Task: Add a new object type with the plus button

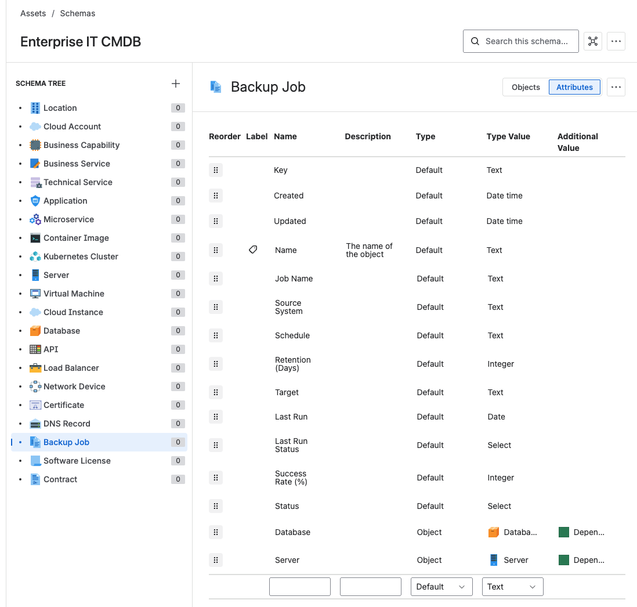Action: coord(176,84)
